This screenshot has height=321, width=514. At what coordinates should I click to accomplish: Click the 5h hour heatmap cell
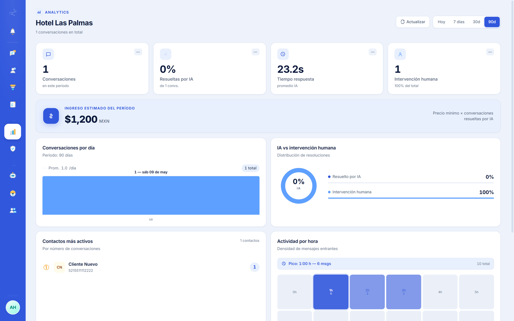click(476, 292)
